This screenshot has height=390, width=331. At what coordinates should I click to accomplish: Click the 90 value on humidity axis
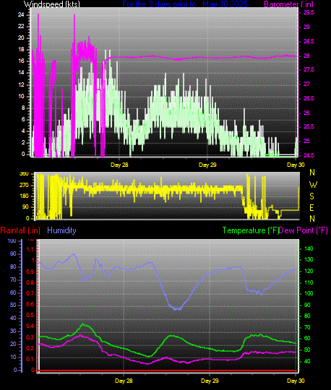(13, 253)
